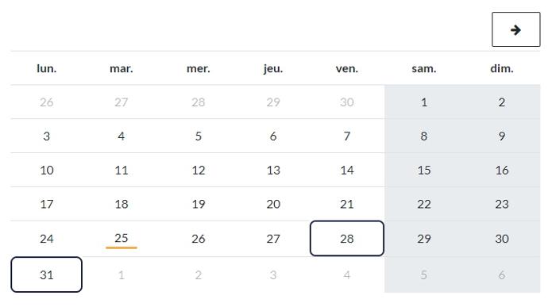Screen dimensions: 548x307
Task: Select Thursday the 6th
Action: pos(273,136)
